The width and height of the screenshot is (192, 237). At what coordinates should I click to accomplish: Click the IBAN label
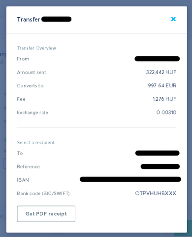click(23, 180)
